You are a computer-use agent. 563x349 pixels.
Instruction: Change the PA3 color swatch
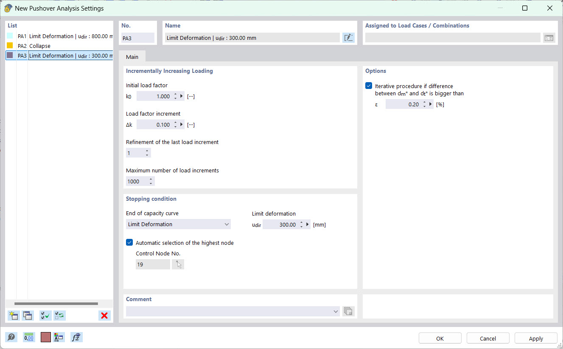9,55
